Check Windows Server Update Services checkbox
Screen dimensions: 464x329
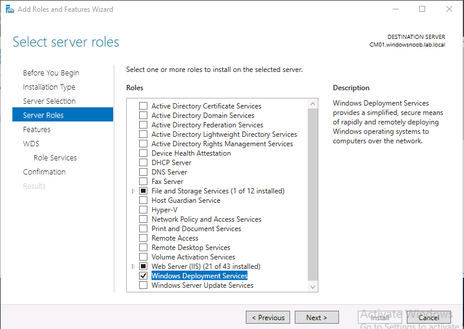pyautogui.click(x=143, y=285)
